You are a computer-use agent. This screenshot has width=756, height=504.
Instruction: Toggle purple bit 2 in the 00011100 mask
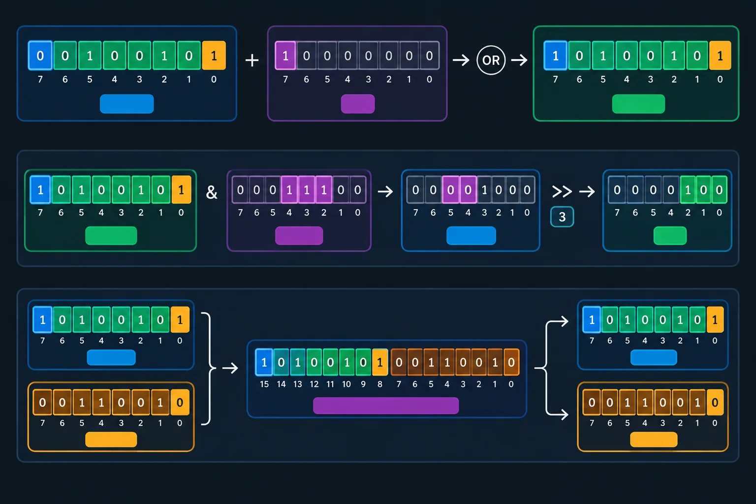click(x=323, y=189)
